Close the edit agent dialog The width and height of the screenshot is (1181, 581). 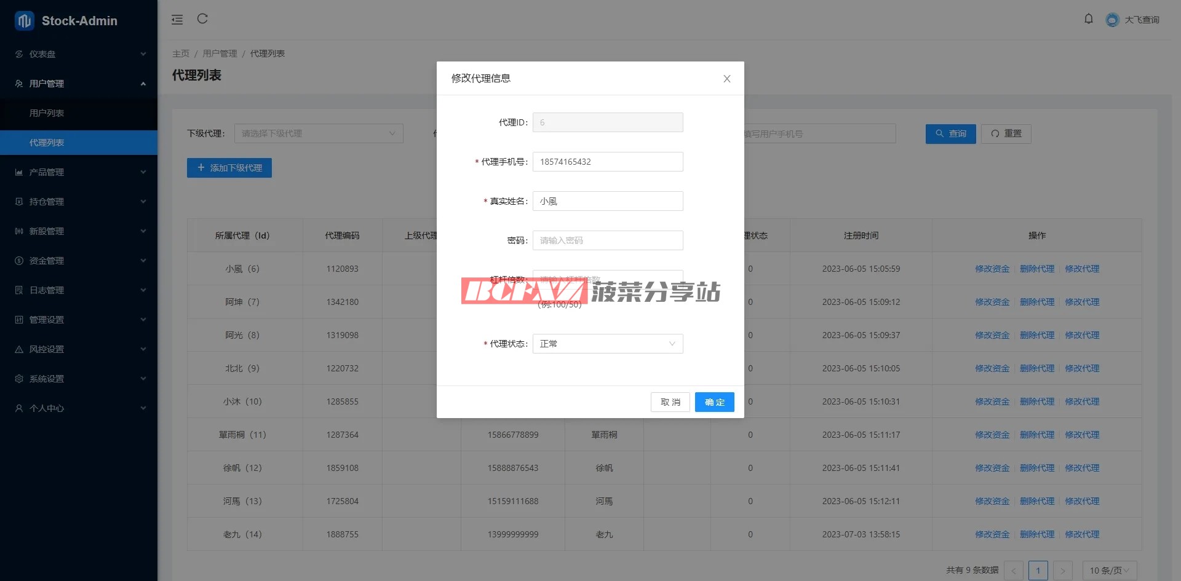click(726, 79)
